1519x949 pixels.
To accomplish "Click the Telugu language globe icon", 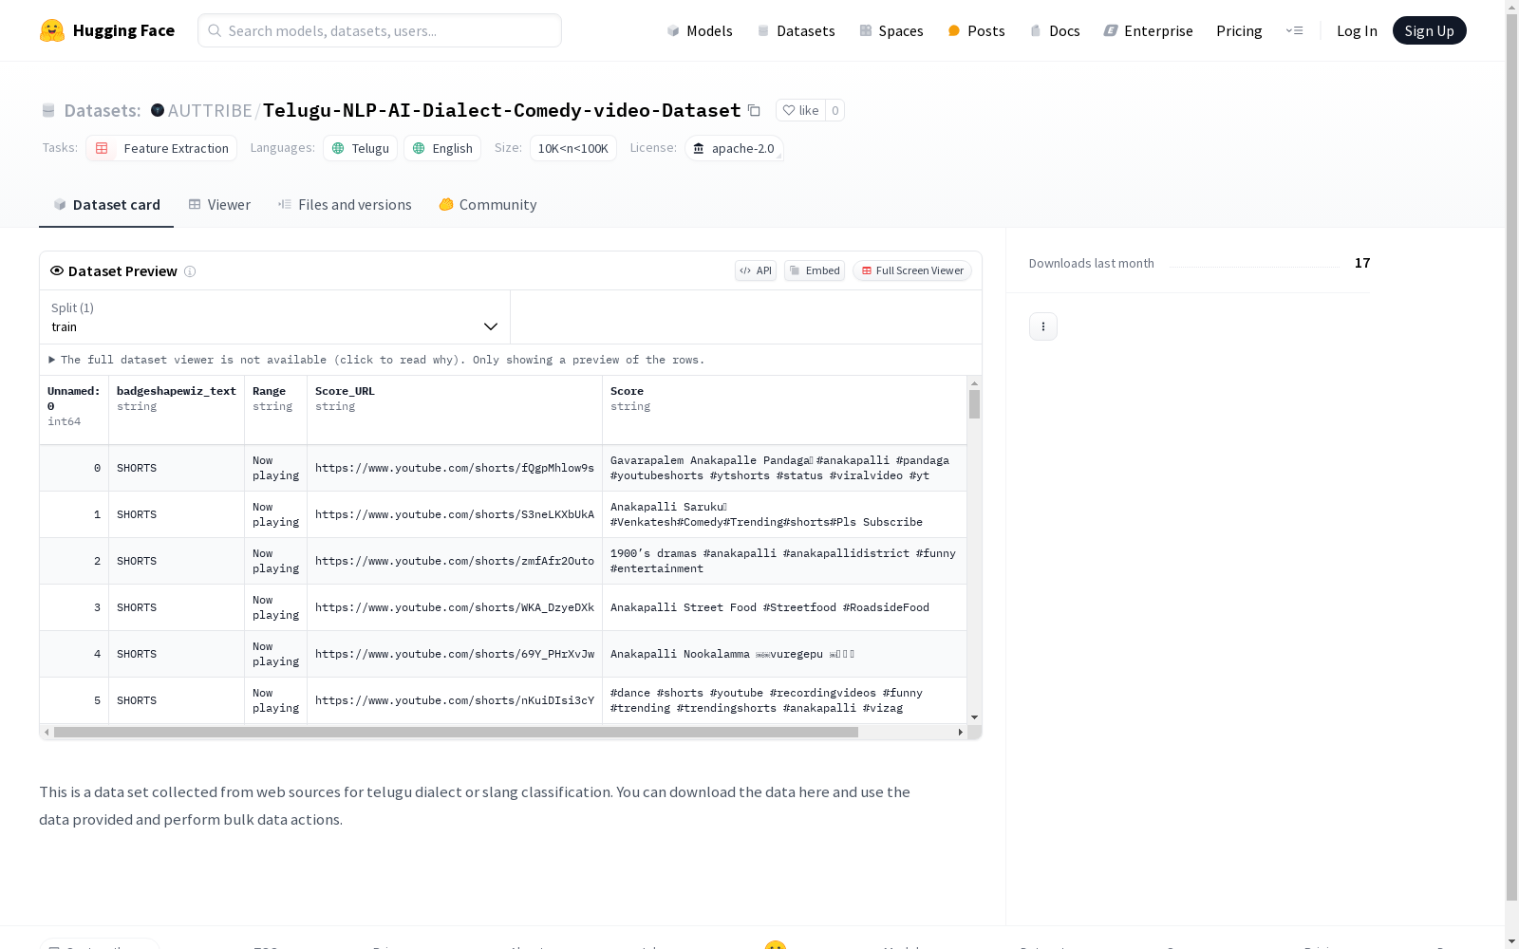I will tap(338, 148).
